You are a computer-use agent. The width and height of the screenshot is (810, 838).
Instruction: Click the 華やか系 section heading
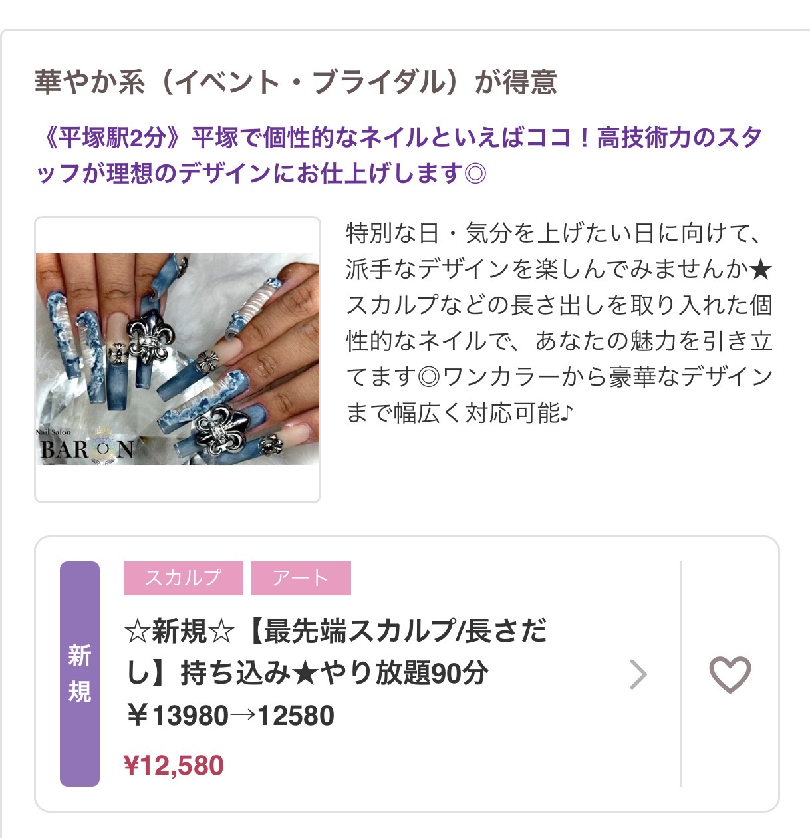295,82
